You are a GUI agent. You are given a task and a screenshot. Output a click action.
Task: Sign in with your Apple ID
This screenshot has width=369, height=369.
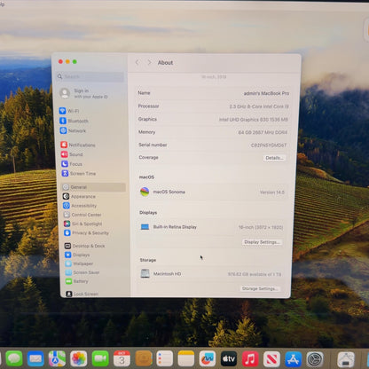(x=83, y=93)
